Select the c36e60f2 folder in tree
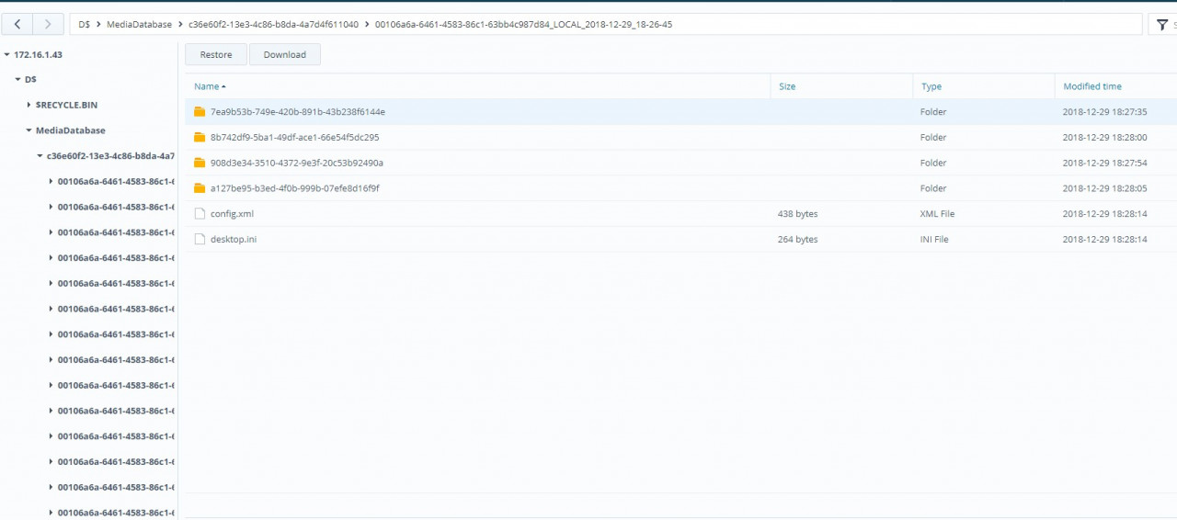1177x520 pixels. point(110,156)
